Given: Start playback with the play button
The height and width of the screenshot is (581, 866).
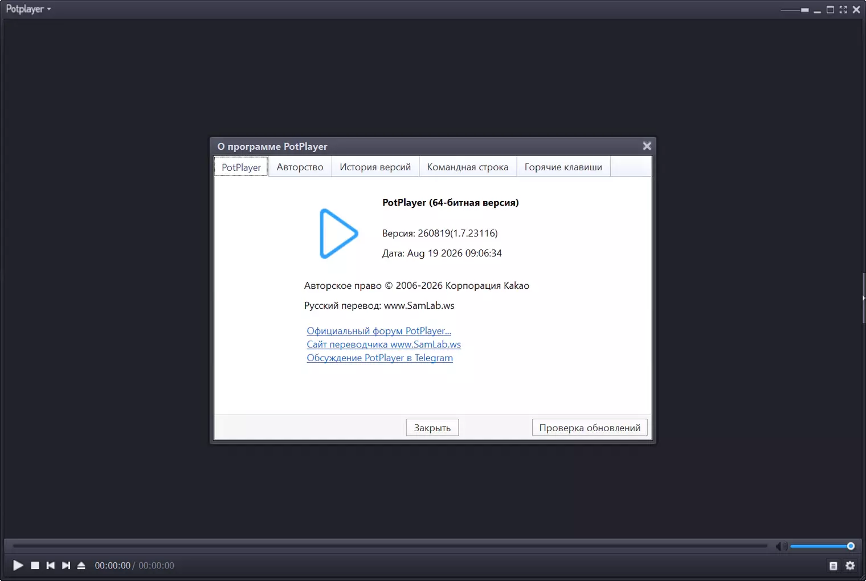Looking at the screenshot, I should tap(18, 565).
